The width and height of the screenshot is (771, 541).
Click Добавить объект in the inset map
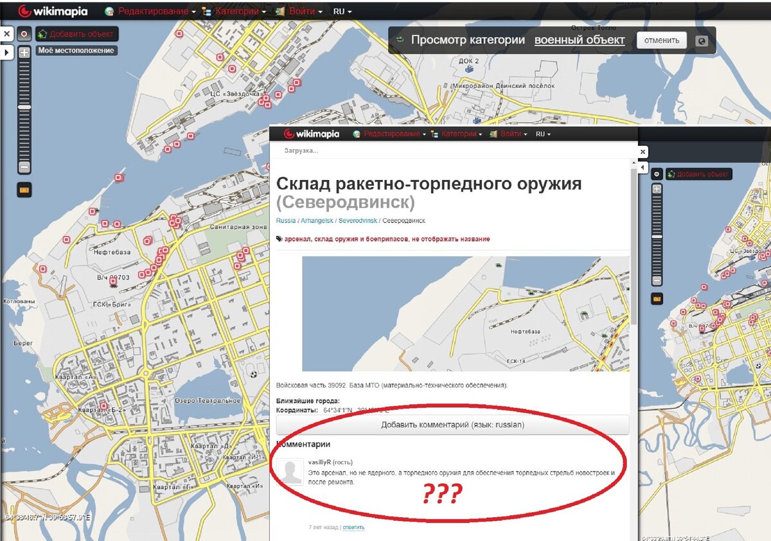(x=698, y=174)
